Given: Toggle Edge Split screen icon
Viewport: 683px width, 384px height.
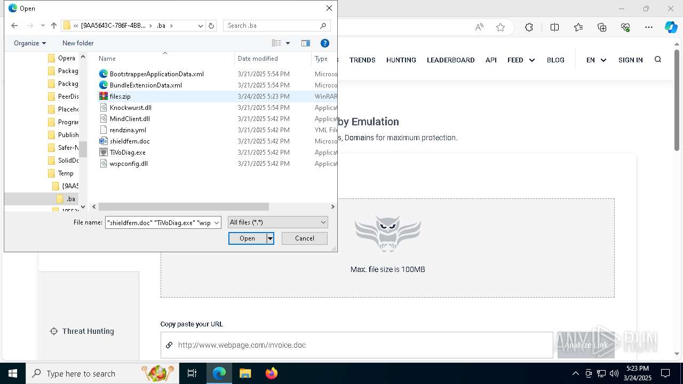Looking at the screenshot, I should pyautogui.click(x=554, y=27).
